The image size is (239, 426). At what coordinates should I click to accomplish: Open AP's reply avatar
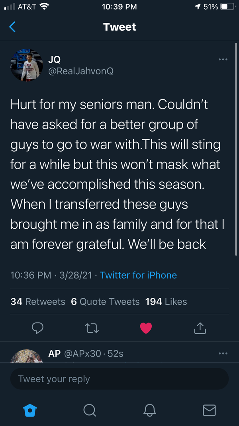pyautogui.click(x=27, y=357)
